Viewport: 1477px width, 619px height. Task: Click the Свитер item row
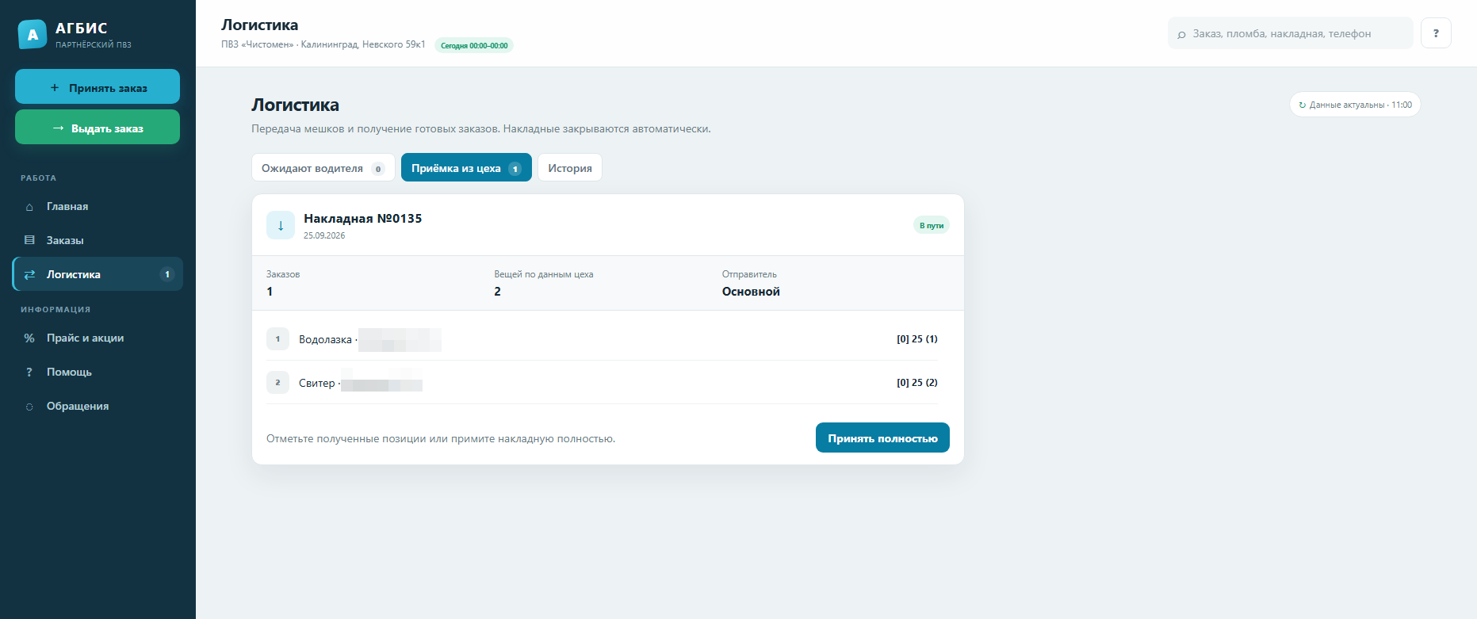[602, 383]
